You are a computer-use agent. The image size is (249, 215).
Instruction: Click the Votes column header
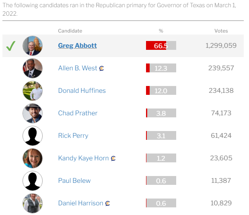click(221, 31)
